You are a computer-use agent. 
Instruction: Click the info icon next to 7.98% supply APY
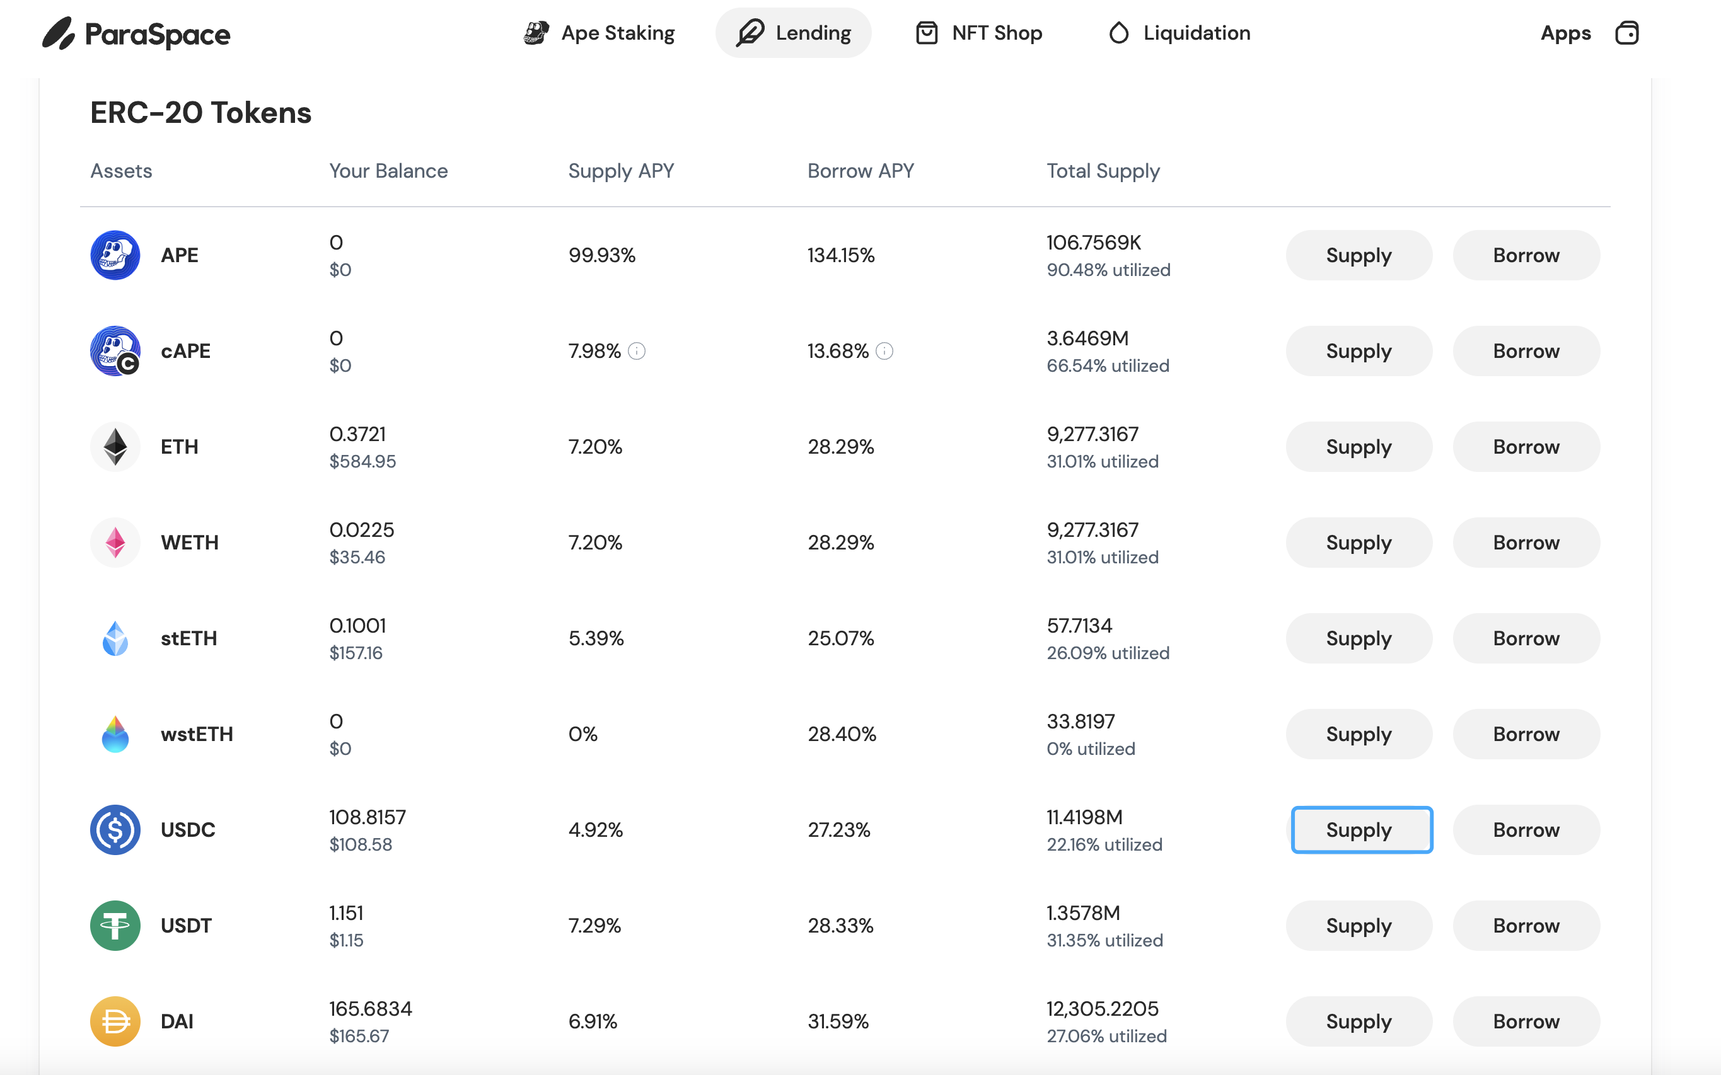point(637,351)
